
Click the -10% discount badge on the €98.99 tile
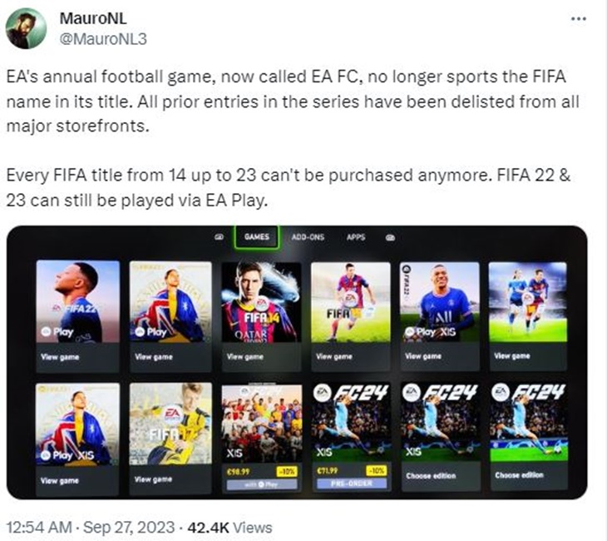(287, 472)
